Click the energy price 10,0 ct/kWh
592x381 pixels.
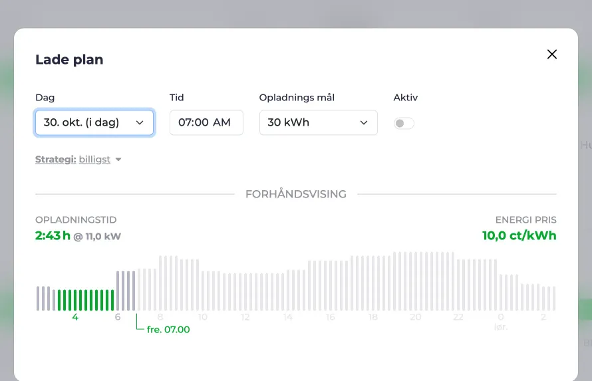coord(519,236)
